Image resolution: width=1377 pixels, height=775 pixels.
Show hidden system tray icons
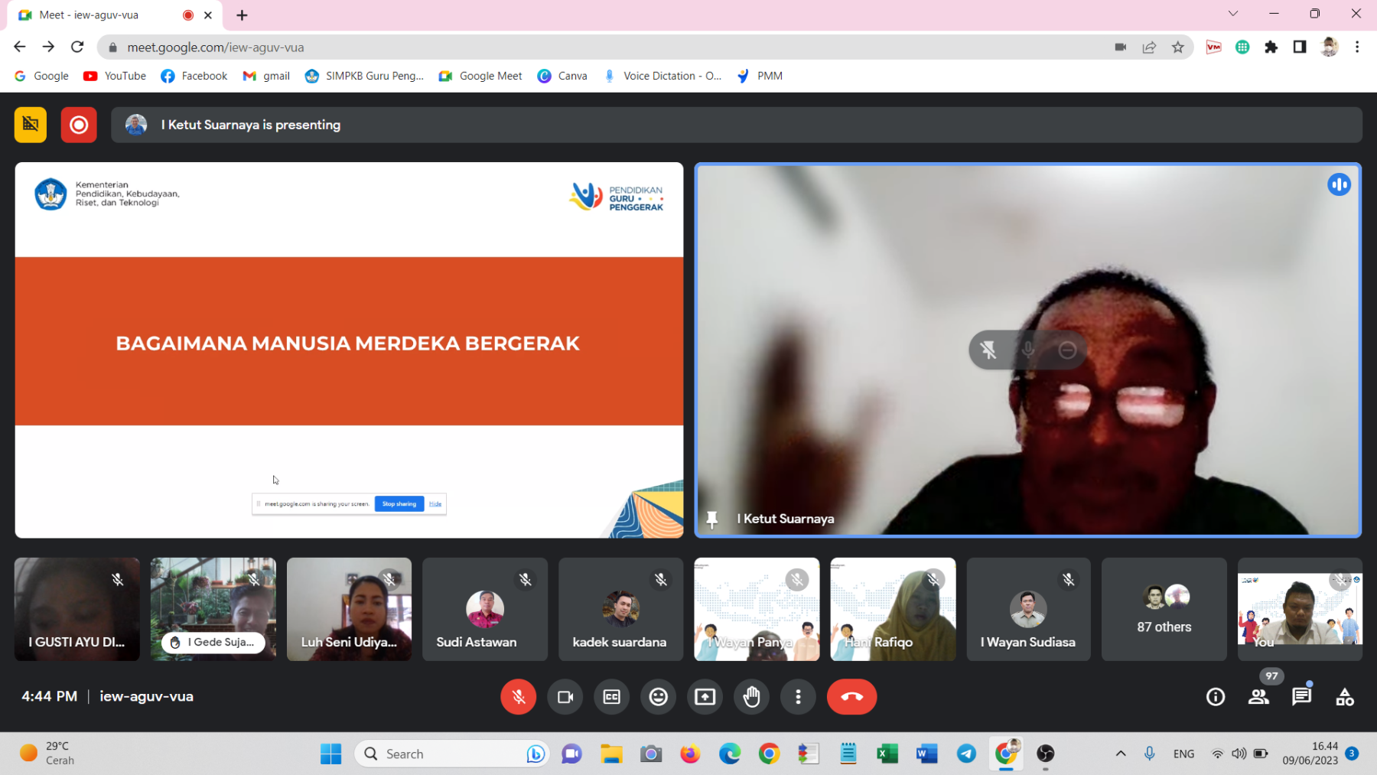tap(1121, 754)
